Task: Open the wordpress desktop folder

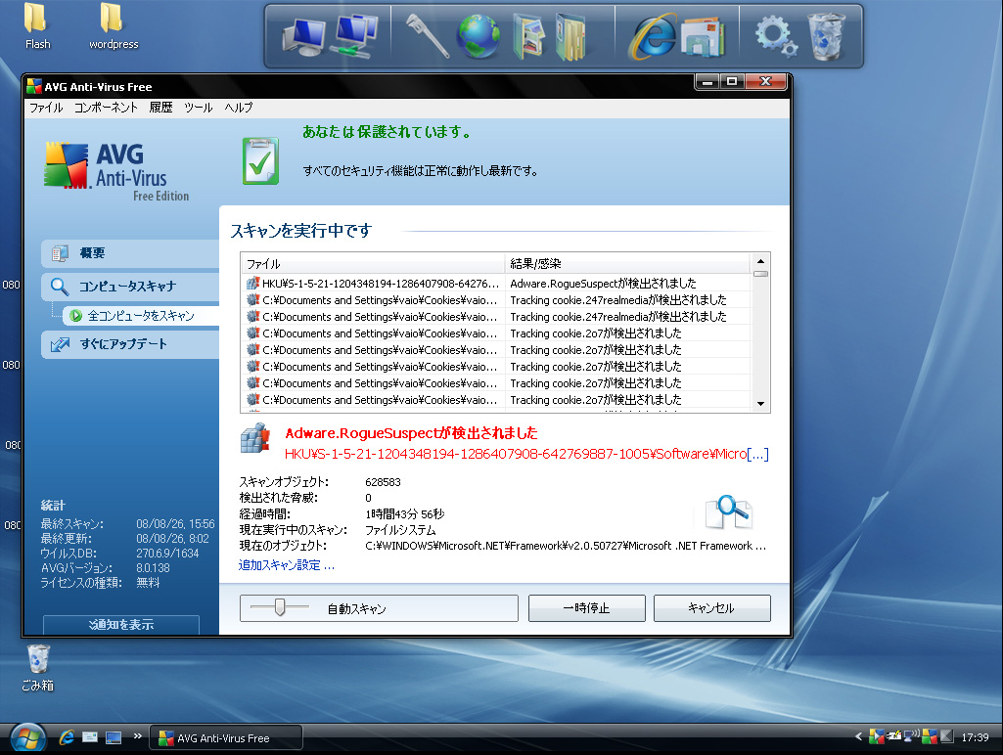Action: [x=114, y=26]
